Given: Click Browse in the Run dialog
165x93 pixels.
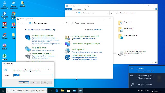Looking at the screenshot, I should (46, 83).
